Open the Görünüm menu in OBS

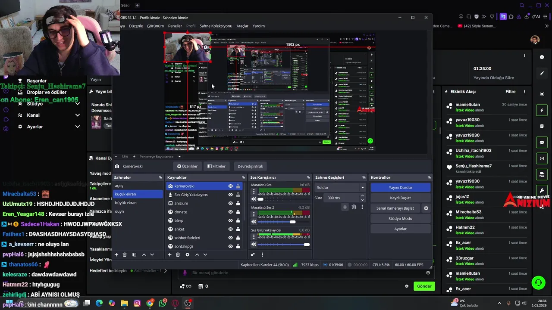pyautogui.click(x=155, y=26)
